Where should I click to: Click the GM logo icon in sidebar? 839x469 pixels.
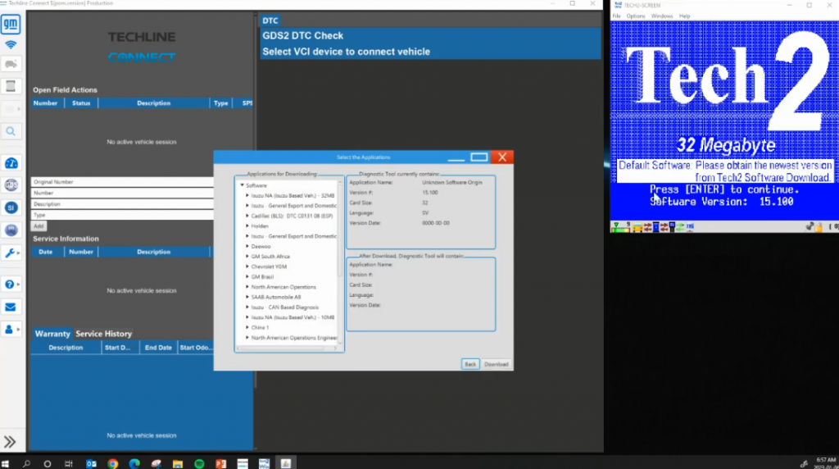tap(11, 24)
